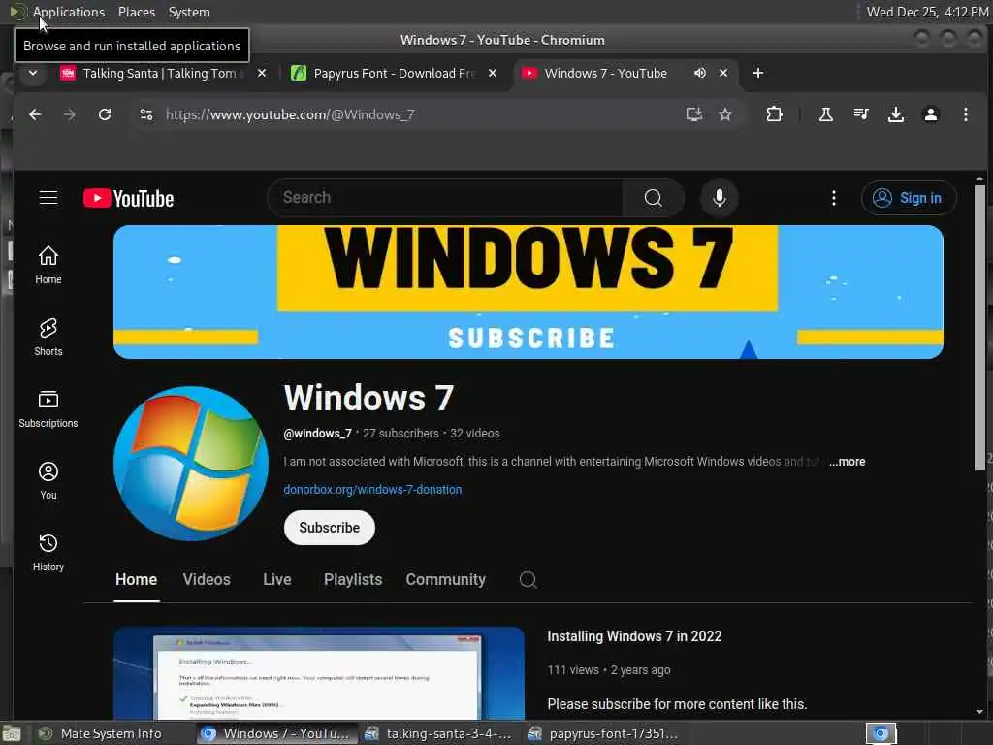Close the Talking Santa tab
This screenshot has height=745, width=993.
(262, 73)
